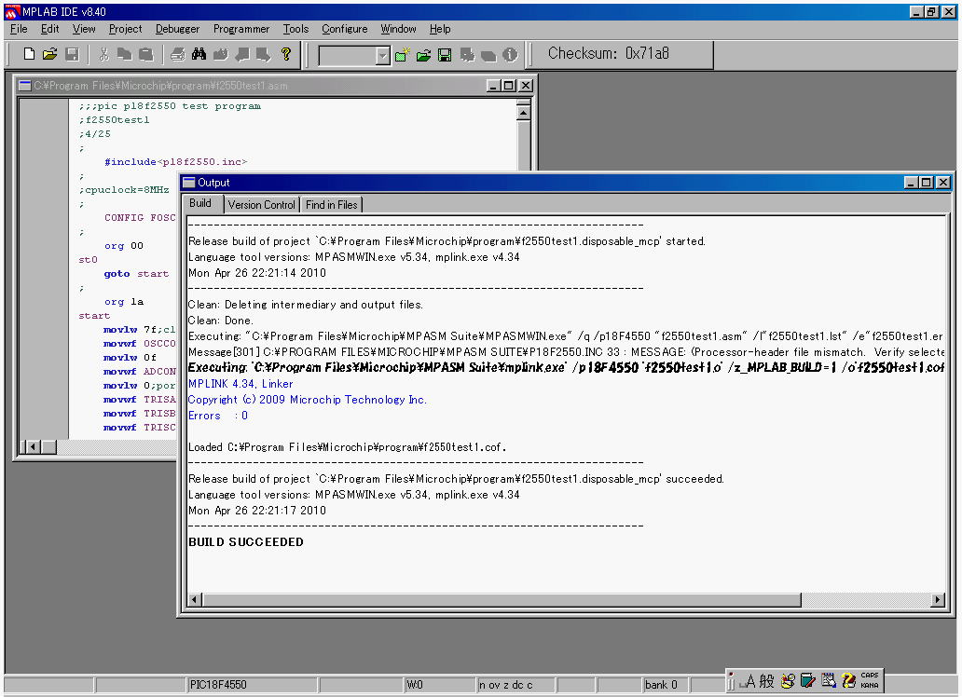Image resolution: width=962 pixels, height=697 pixels.
Task: Click the W:0 status bar field
Action: pos(439,685)
